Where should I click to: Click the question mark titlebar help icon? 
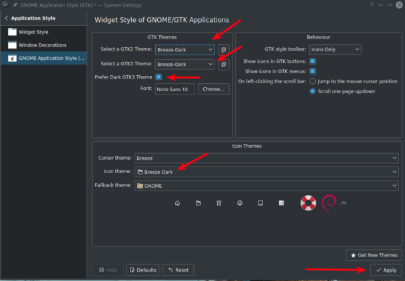(x=372, y=5)
